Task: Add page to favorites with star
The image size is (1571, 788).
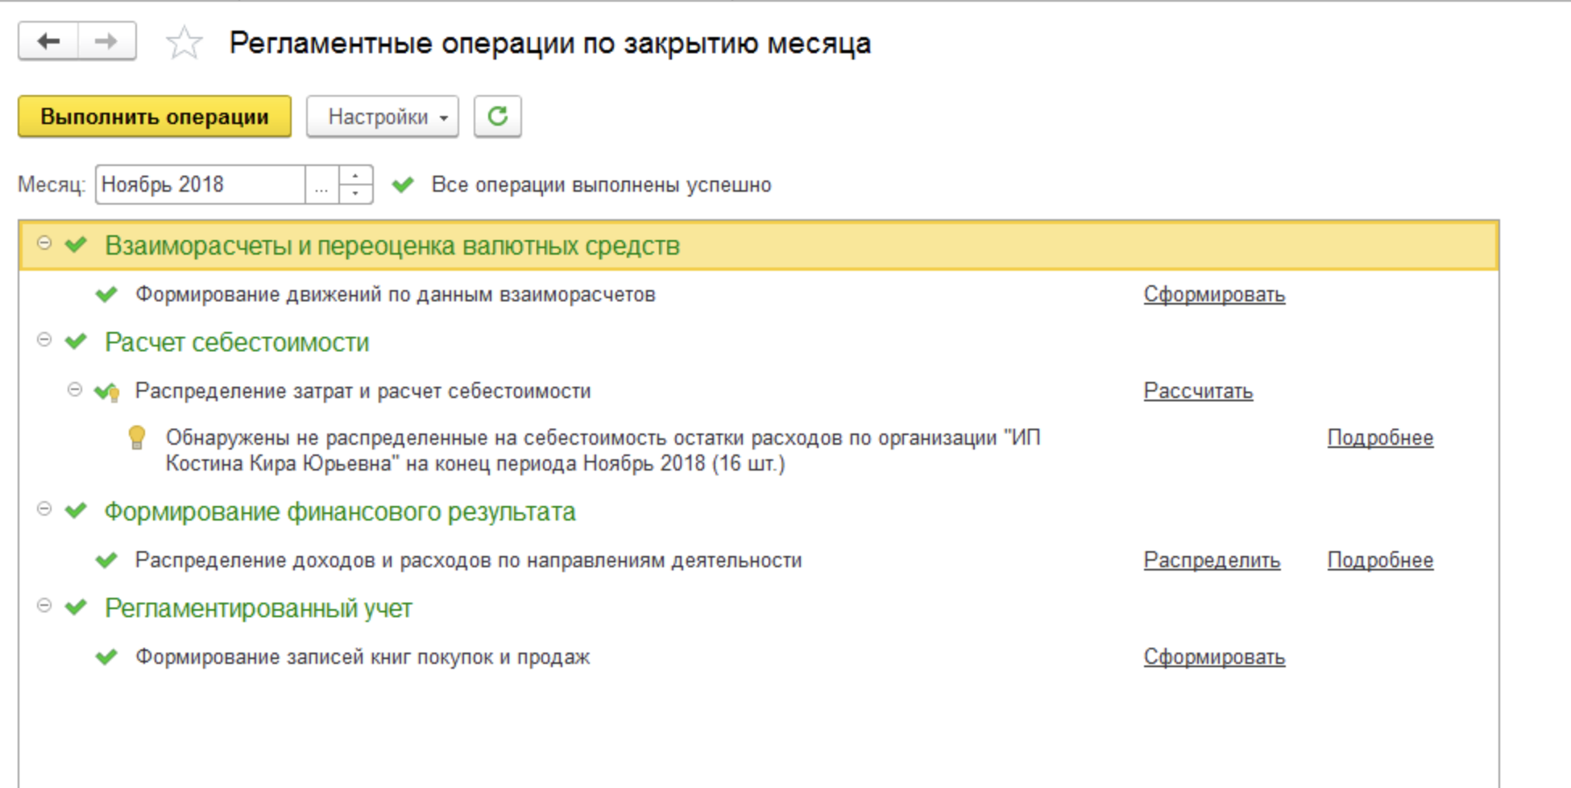Action: 184,43
